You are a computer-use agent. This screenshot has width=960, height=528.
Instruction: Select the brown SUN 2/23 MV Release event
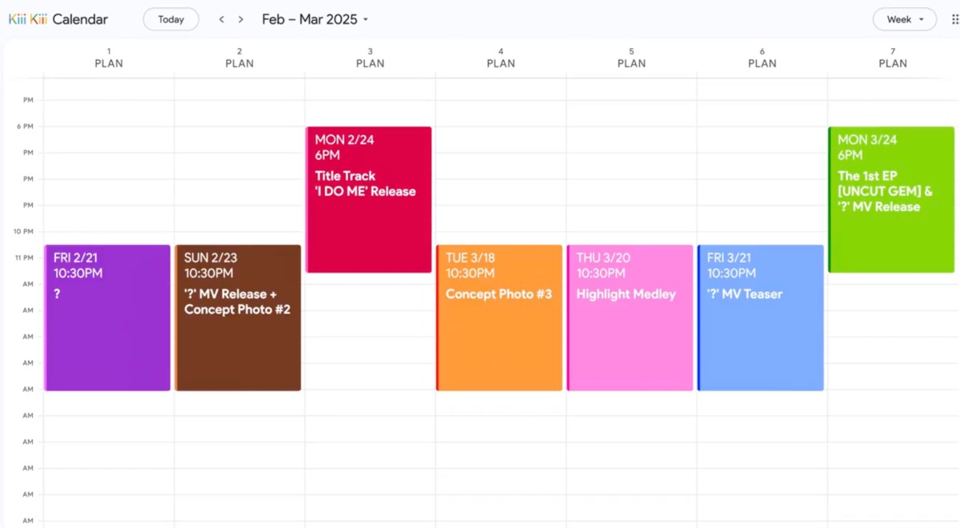point(238,318)
